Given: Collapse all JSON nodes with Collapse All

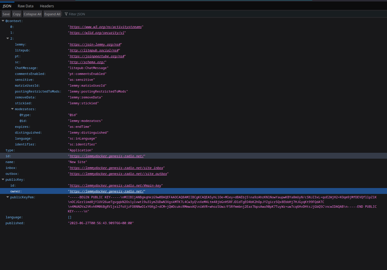Looking at the screenshot, I should [32, 14].
